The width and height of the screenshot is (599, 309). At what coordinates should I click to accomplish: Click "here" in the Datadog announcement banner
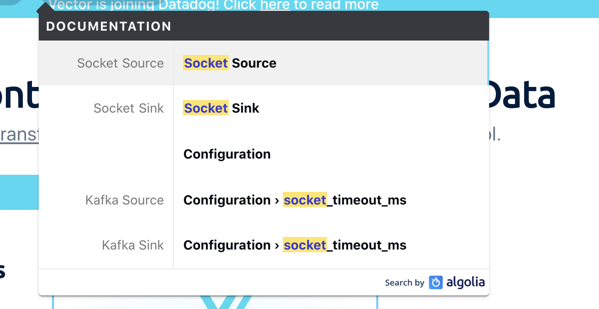point(275,5)
